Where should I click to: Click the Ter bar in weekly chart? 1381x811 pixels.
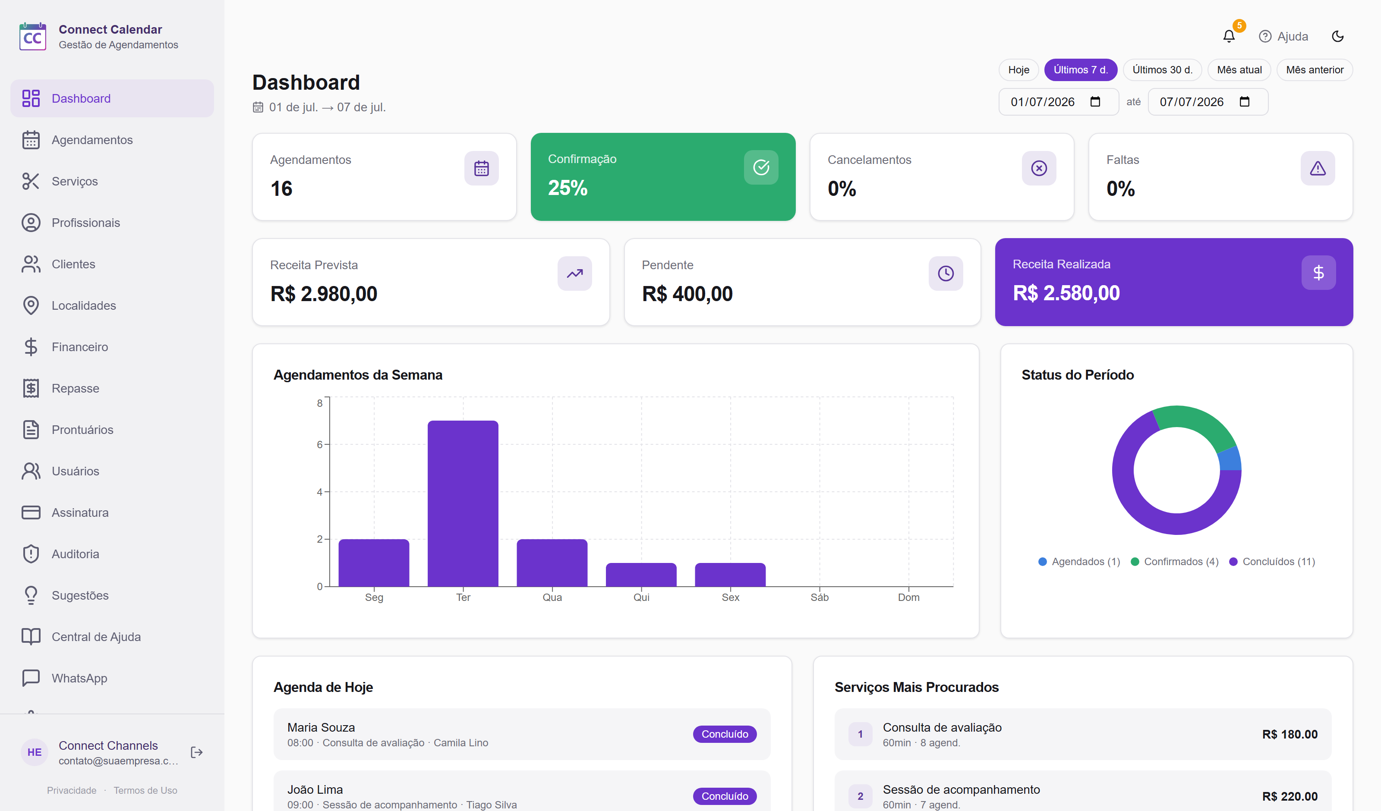[463, 503]
